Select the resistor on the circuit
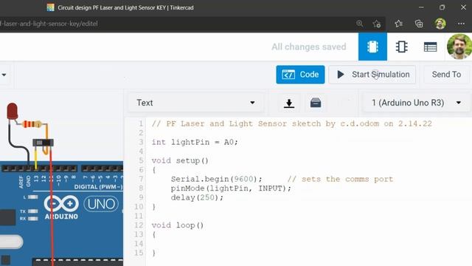The height and width of the screenshot is (266, 472). pyautogui.click(x=32, y=124)
